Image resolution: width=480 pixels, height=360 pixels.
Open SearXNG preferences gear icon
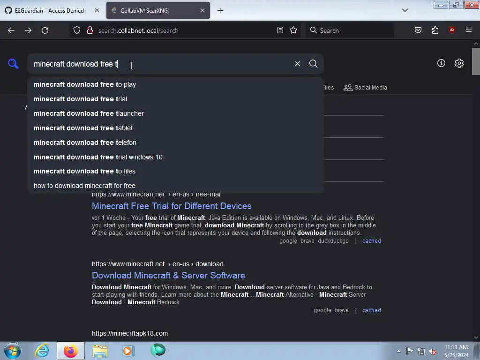point(459,63)
